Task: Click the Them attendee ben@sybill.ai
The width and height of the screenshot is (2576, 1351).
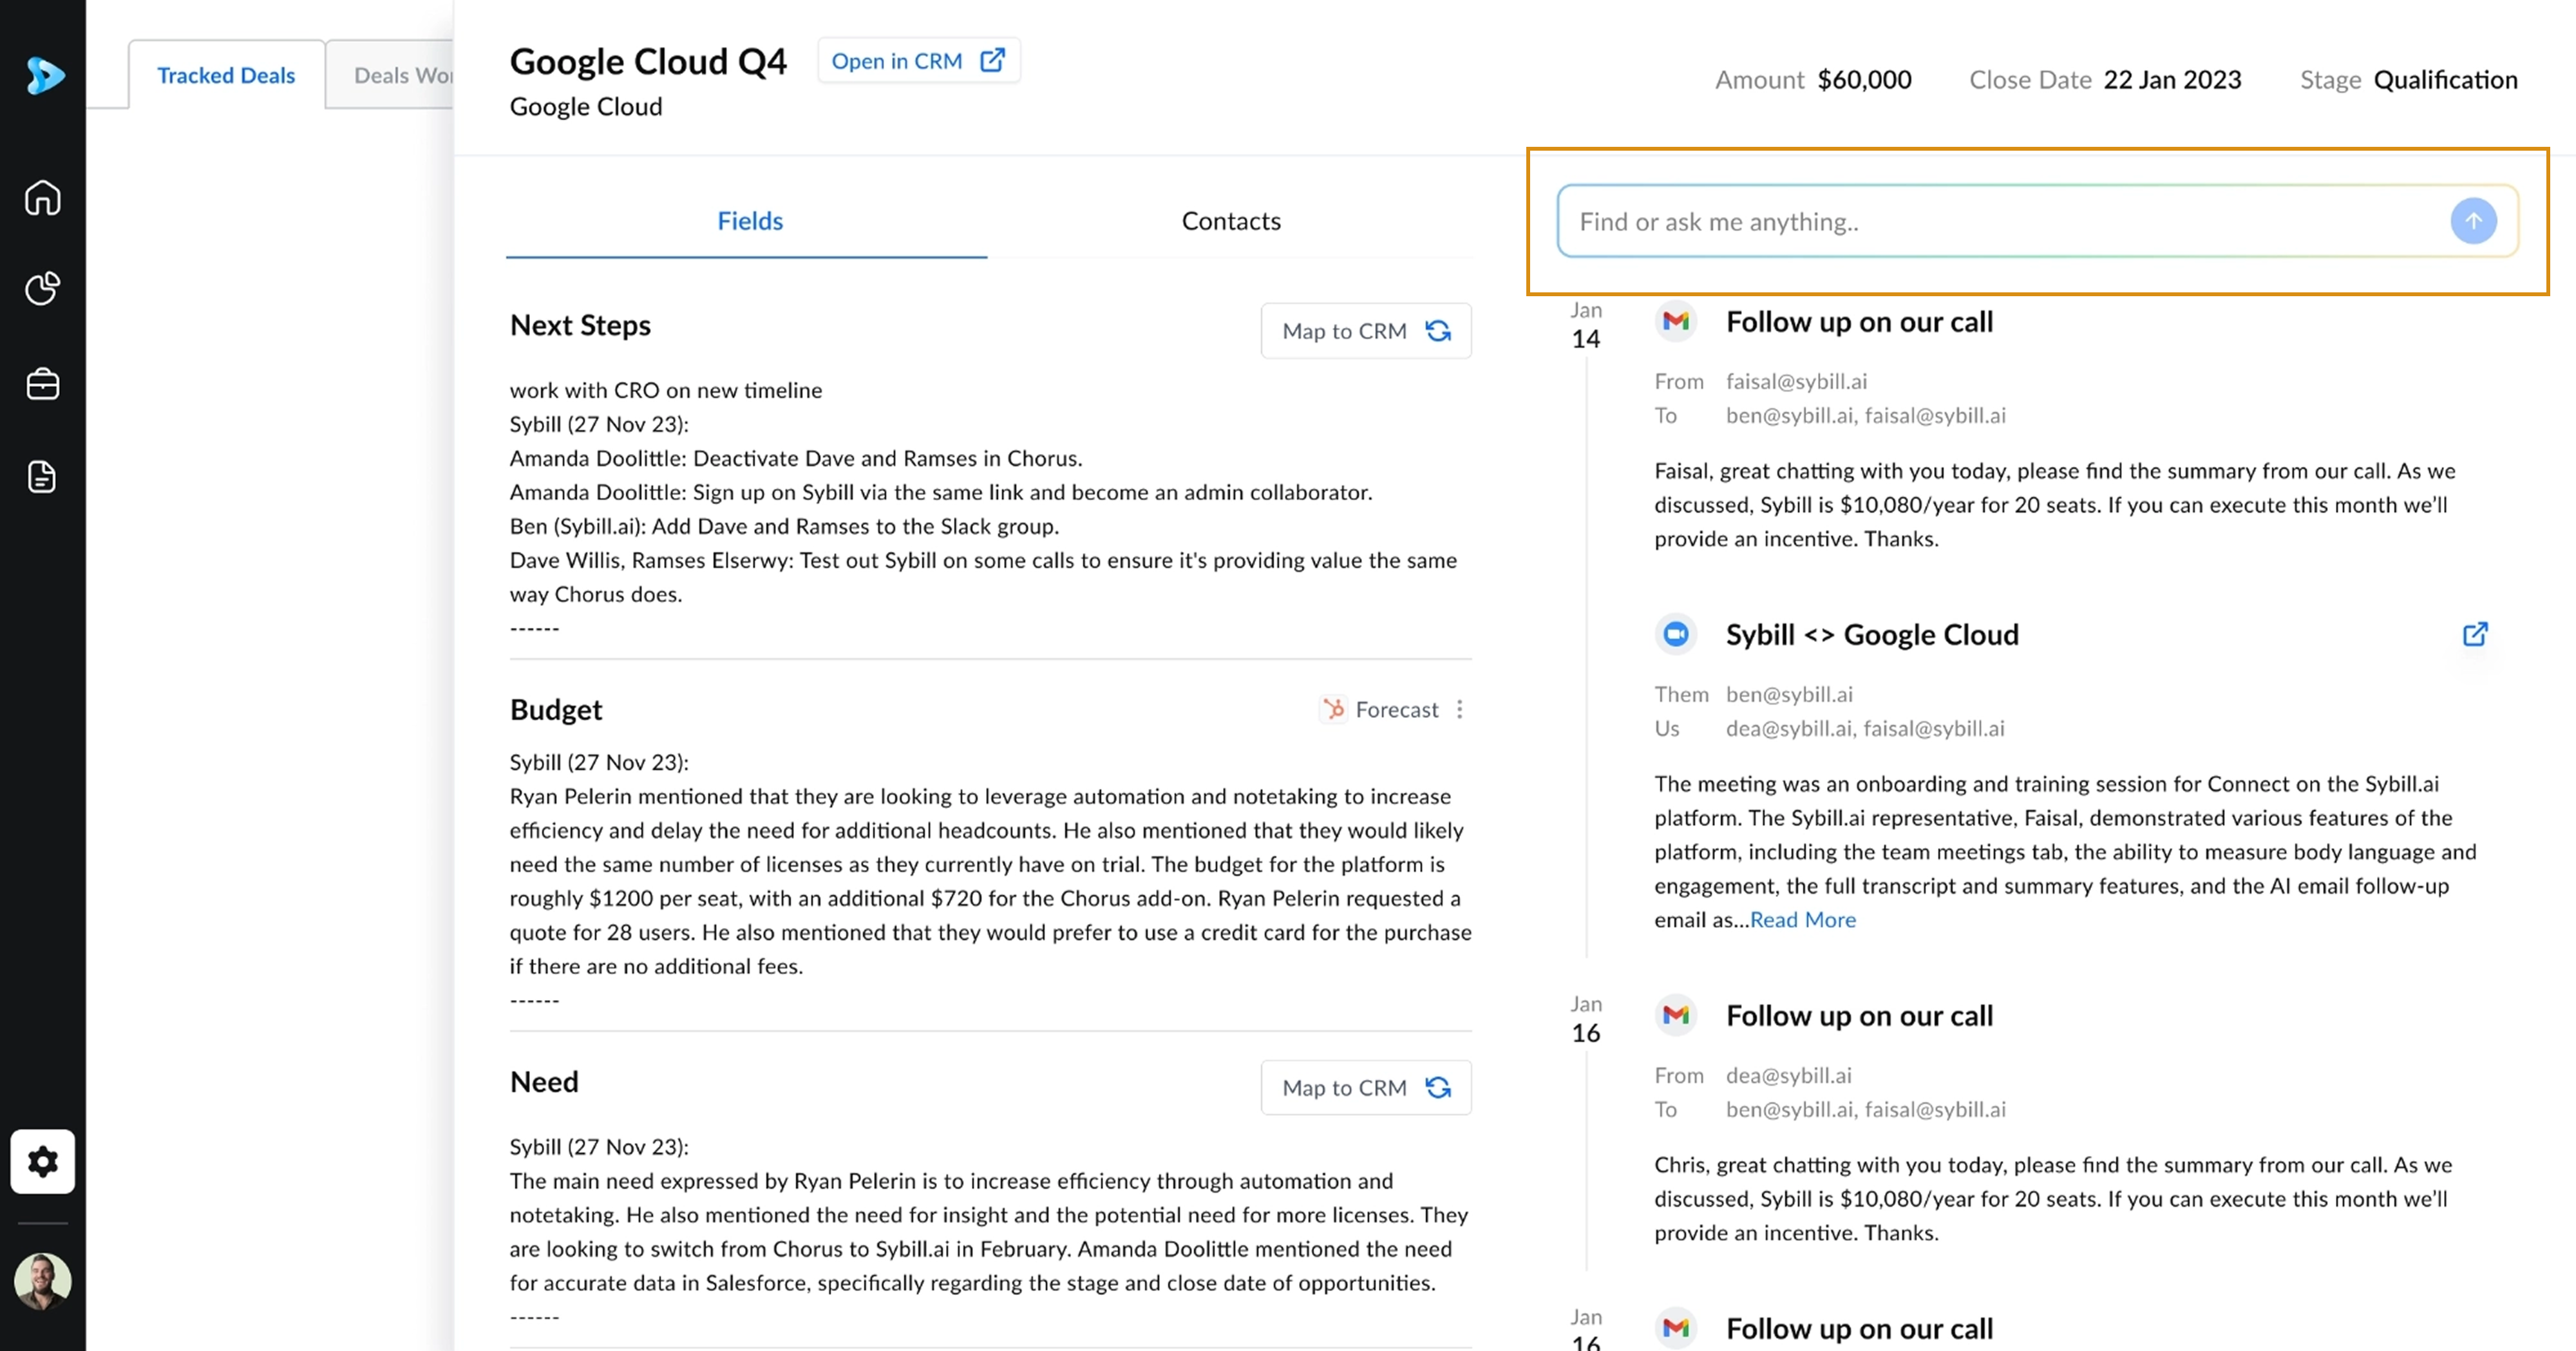Action: coord(1790,694)
